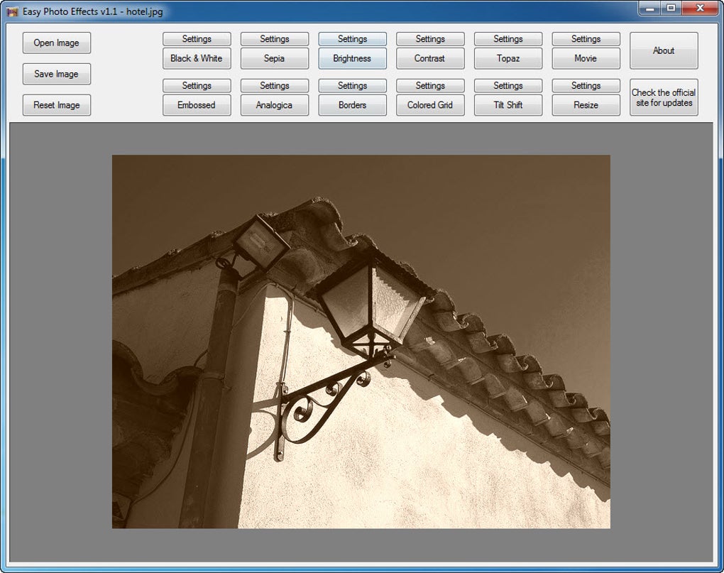Open Settings above Analogica
Screen dimensions: 724x573
(x=275, y=85)
